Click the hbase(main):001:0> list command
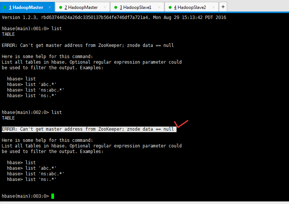 click(32, 29)
